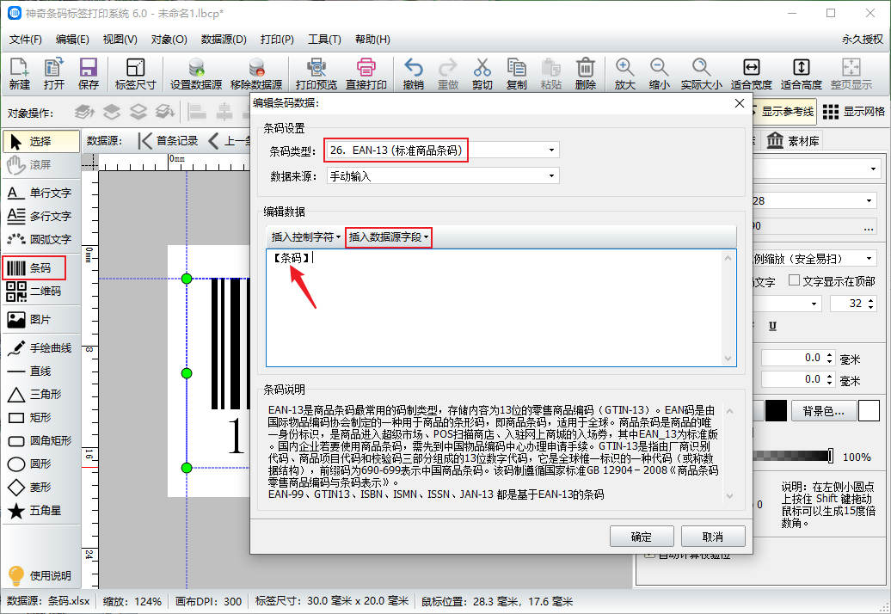Go to 首条记录 first record
Screen dimensions: 891x614
pyautogui.click(x=169, y=141)
